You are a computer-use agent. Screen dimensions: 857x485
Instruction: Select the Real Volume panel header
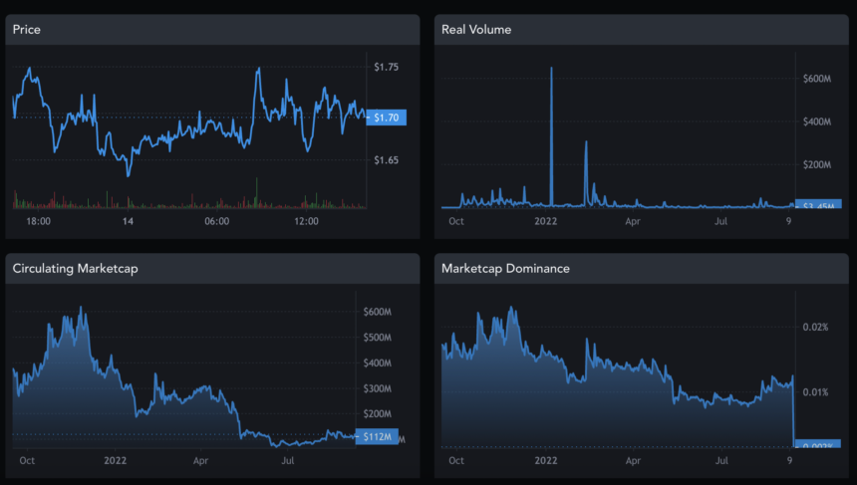476,30
